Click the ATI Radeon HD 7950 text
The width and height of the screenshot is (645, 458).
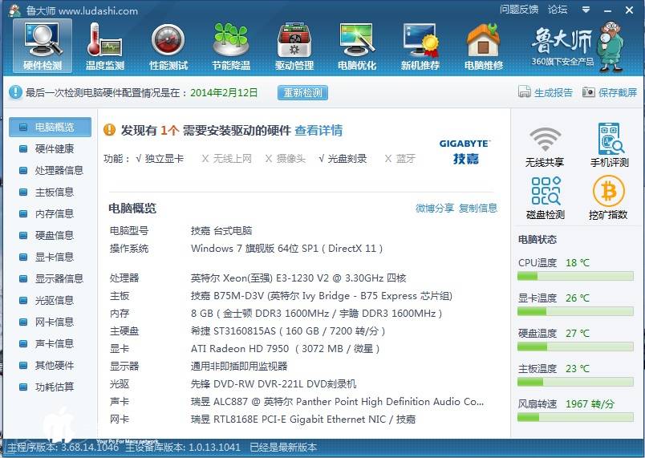pos(285,349)
